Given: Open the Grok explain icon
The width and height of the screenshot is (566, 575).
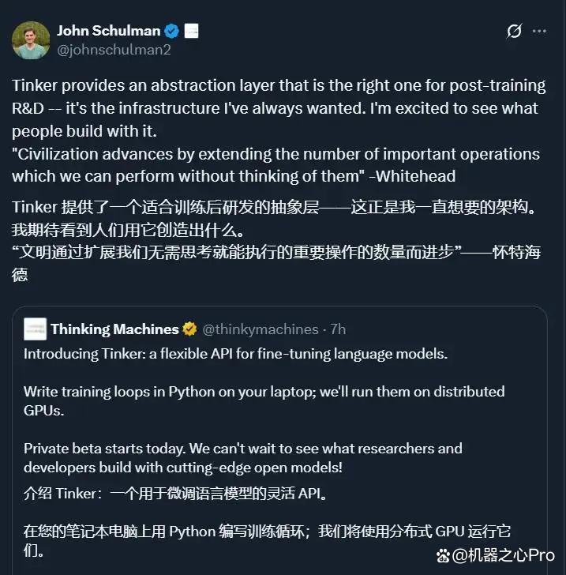Looking at the screenshot, I should (x=514, y=31).
